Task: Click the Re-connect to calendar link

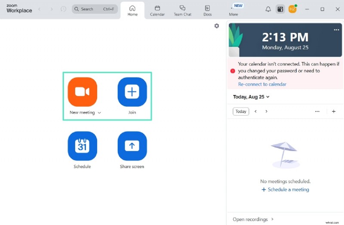Action: [262, 84]
